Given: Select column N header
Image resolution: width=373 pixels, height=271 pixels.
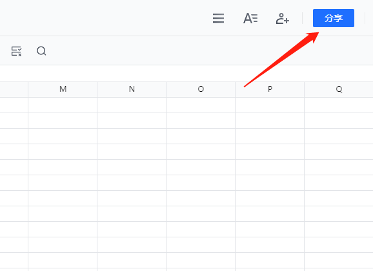Looking at the screenshot, I should click(132, 89).
